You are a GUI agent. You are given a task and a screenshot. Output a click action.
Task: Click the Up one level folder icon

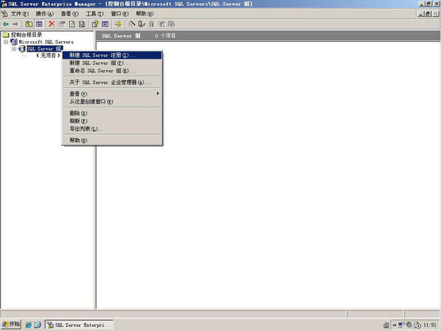tap(29, 24)
